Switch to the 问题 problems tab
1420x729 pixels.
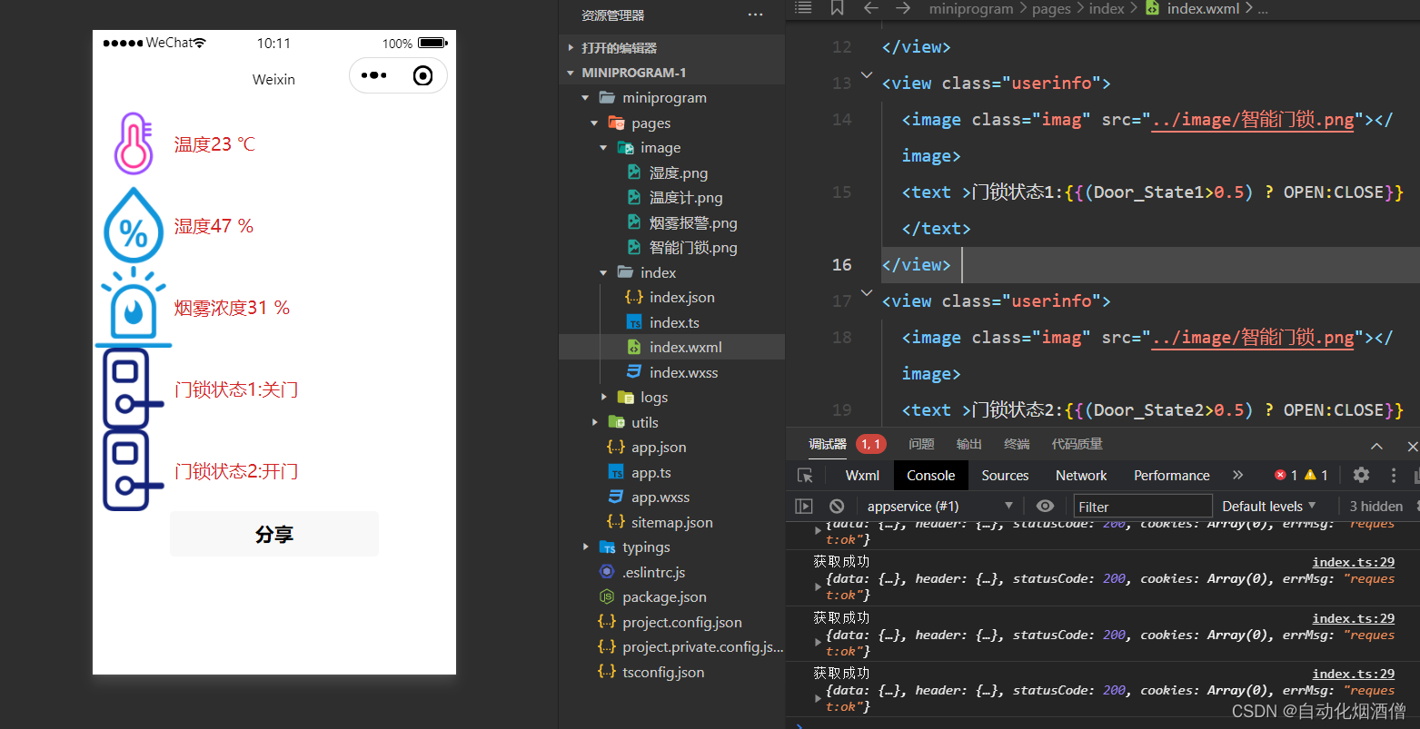(x=921, y=444)
